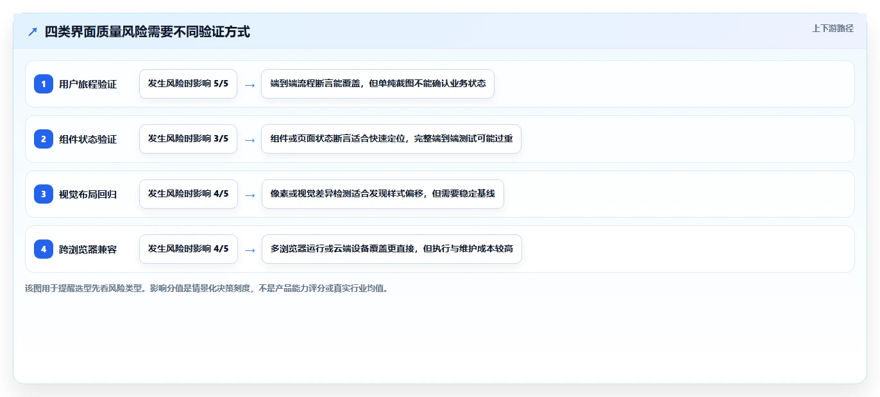Click the arrow in the 跨浏览器兼容 row
Viewport: 880px width, 397px height.
pyautogui.click(x=250, y=250)
